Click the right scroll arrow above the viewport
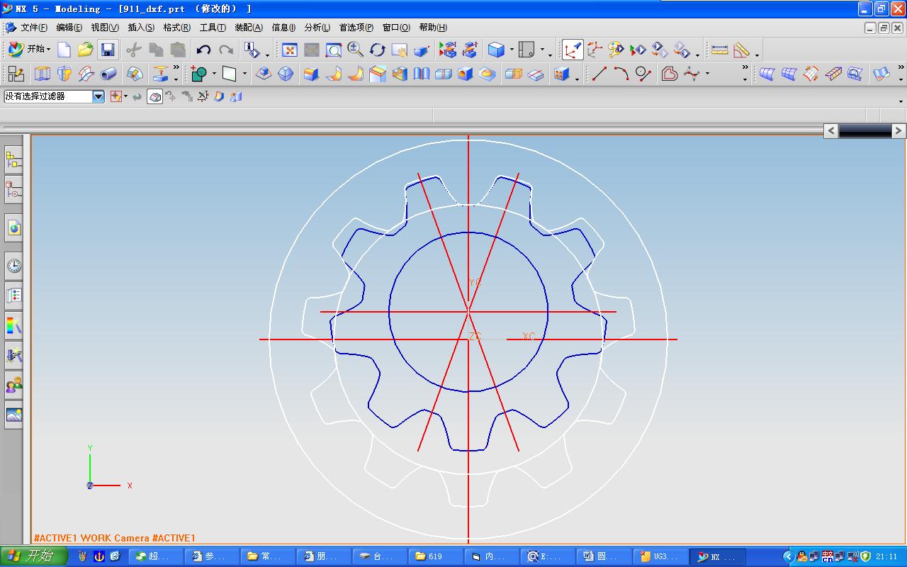The height and width of the screenshot is (567, 907). 898,130
